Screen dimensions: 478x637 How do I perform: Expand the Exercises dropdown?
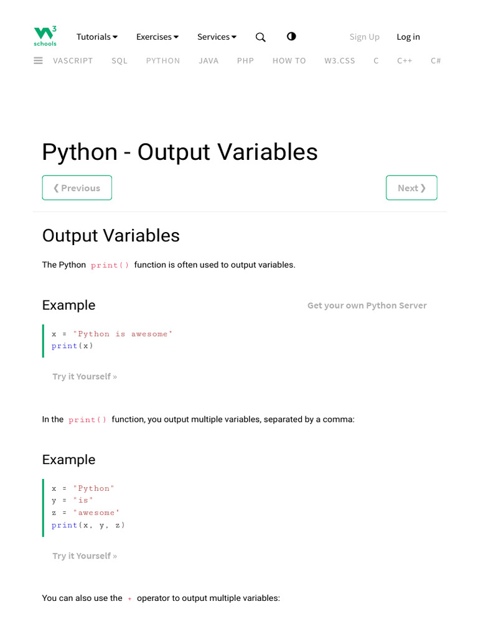pyautogui.click(x=157, y=37)
